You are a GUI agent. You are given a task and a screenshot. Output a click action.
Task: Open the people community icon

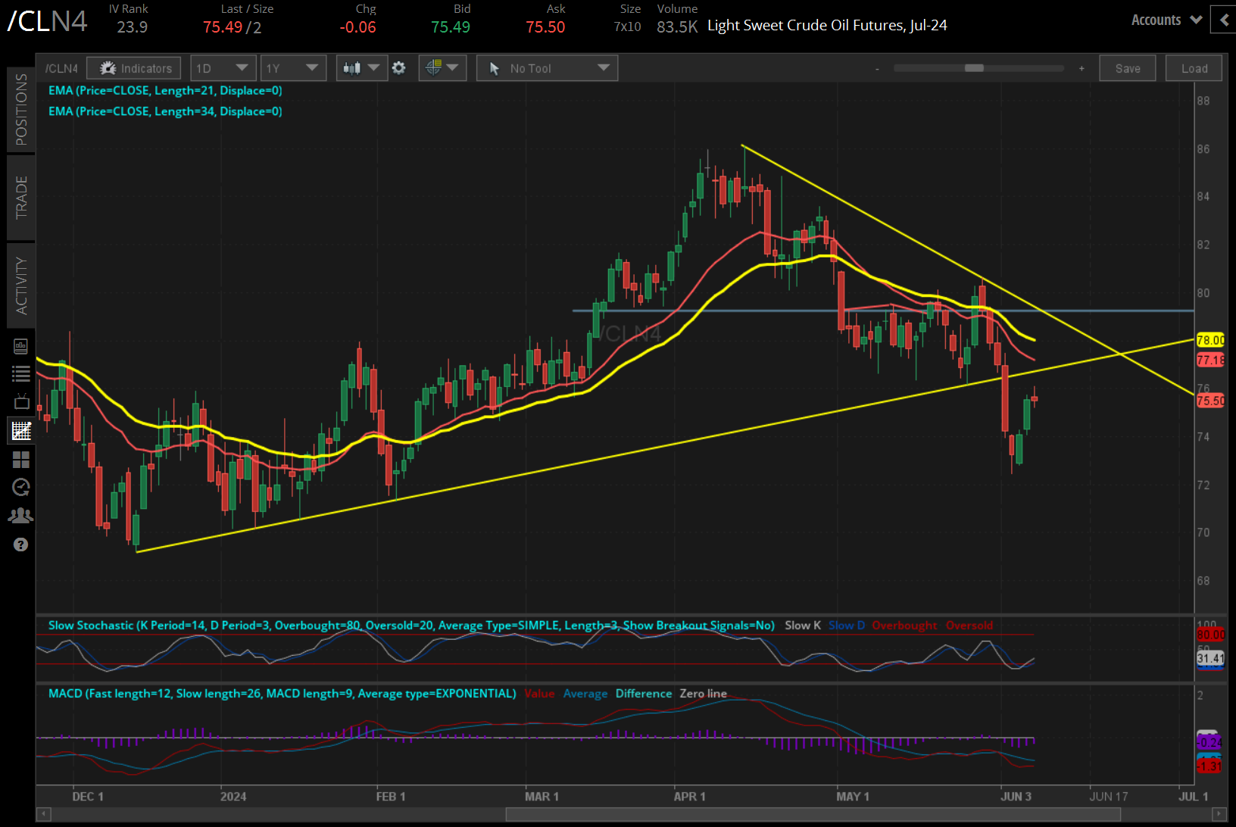click(20, 516)
